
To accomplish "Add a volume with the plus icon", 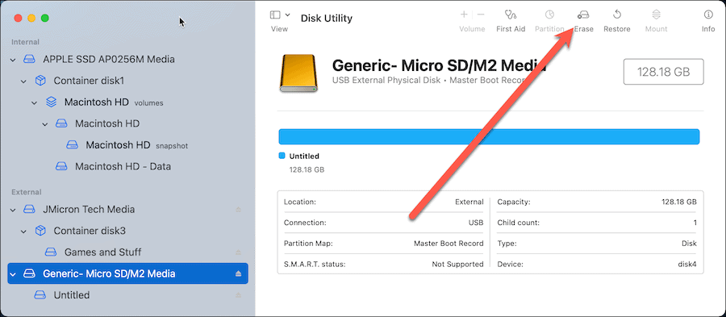I will point(464,15).
